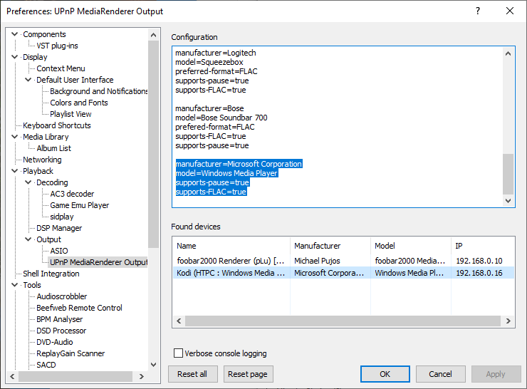Open DSP Manager page

[x=59, y=228]
